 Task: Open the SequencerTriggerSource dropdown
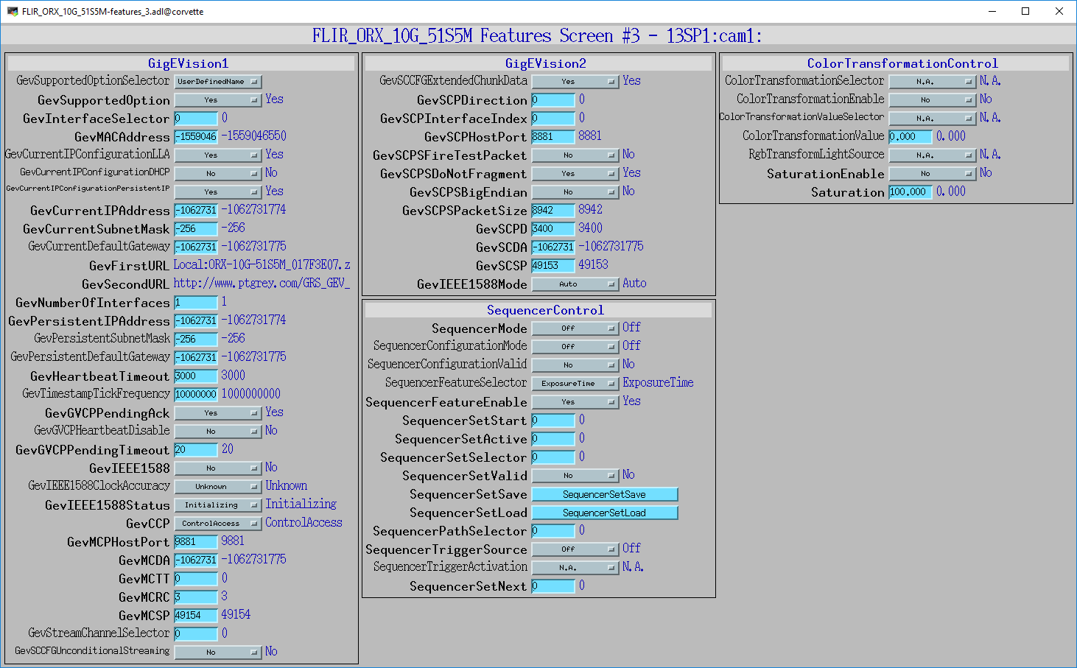click(x=575, y=549)
